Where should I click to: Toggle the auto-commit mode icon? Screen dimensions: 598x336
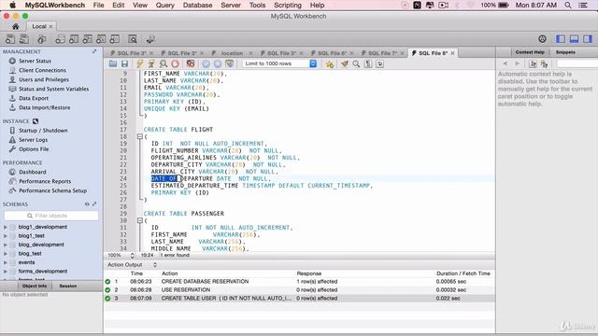(229, 63)
